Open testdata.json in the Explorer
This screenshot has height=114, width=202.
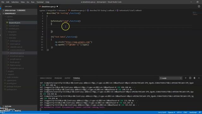(x=14, y=29)
